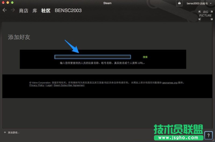Go forward with the right arrow
This screenshot has height=142, width=215.
(x=13, y=10)
